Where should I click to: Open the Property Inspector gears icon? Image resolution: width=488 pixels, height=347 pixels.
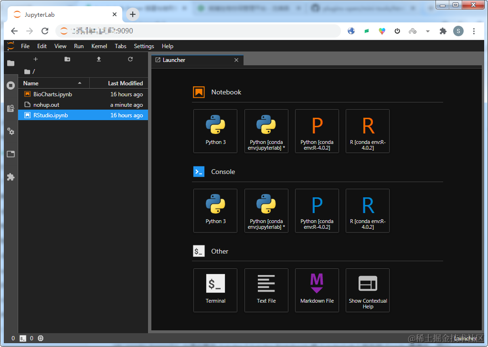pos(11,132)
